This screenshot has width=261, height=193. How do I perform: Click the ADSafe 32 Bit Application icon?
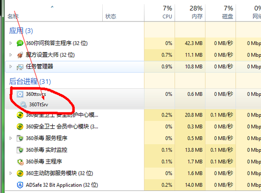[x=20, y=185]
